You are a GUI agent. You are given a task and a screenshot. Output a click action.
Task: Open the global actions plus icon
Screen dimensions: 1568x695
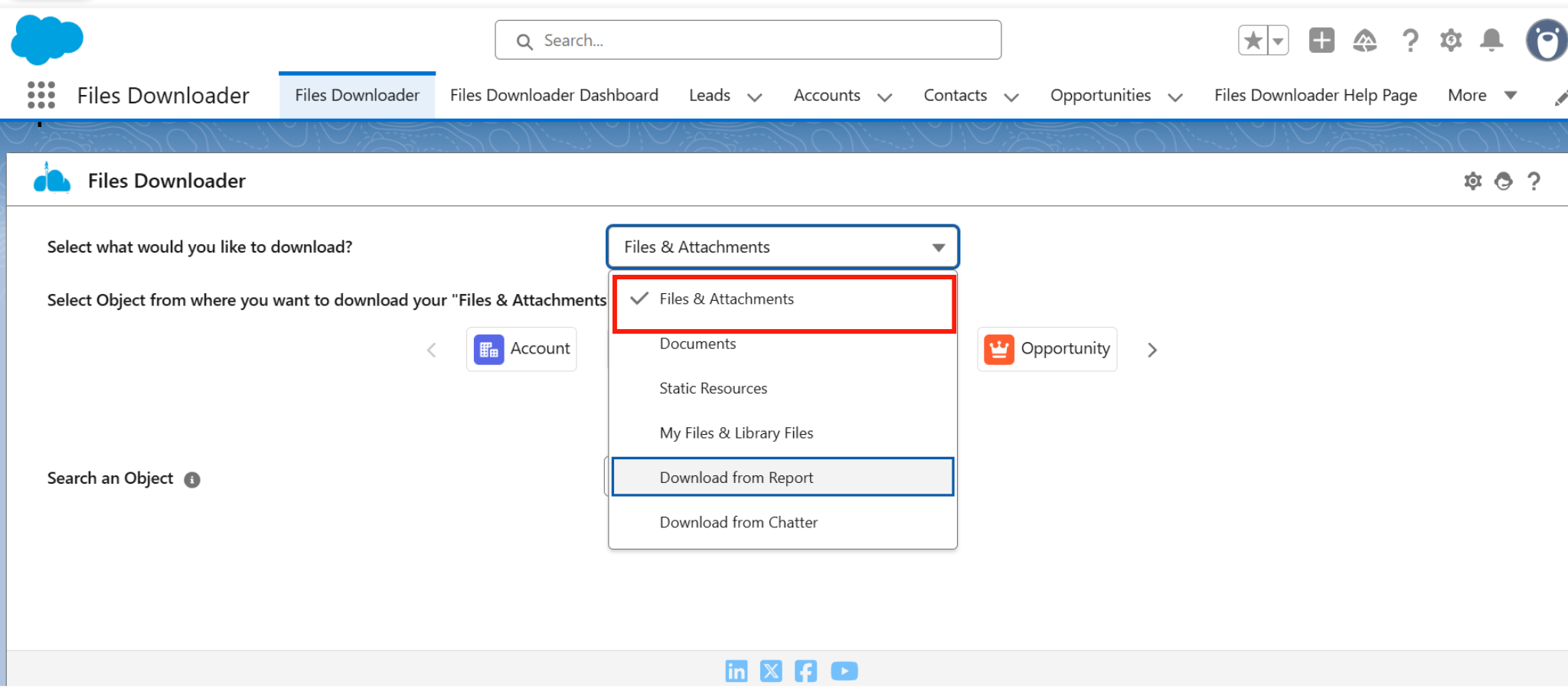[1321, 40]
